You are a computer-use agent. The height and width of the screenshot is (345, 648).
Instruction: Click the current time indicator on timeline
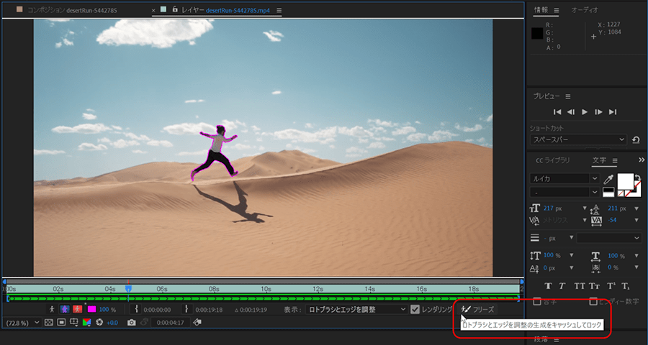click(128, 289)
